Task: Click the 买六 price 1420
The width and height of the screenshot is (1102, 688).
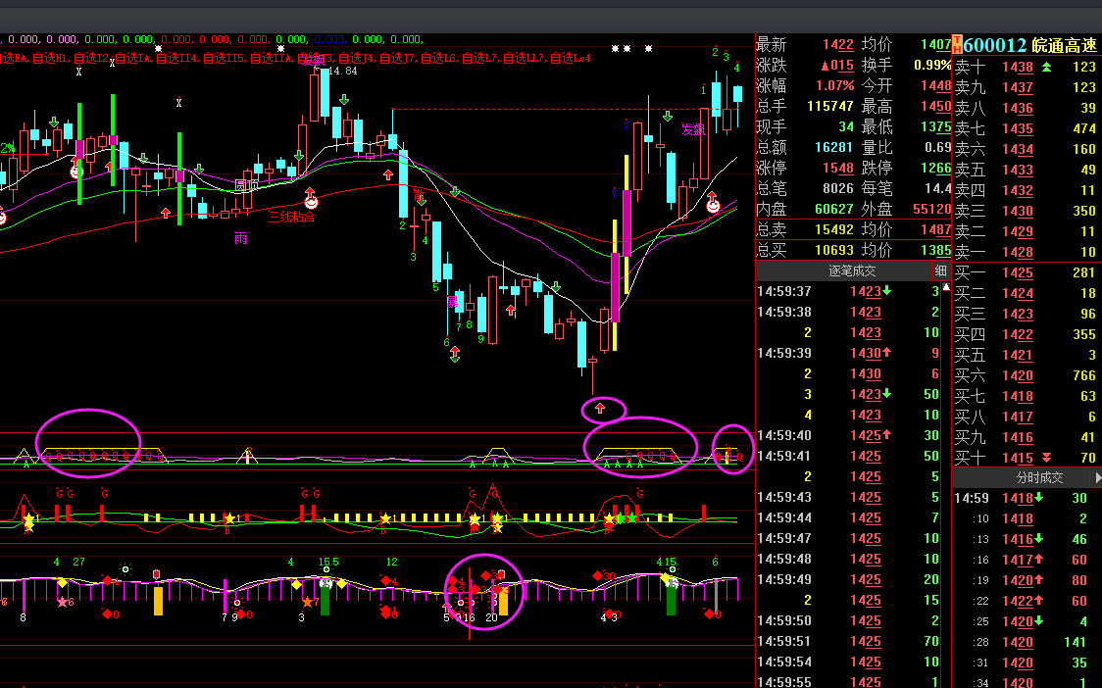Action: [1018, 375]
